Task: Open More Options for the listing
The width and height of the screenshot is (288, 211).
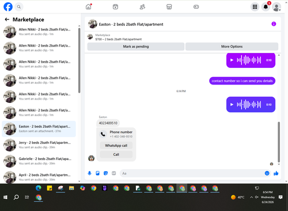Action: coord(232,47)
